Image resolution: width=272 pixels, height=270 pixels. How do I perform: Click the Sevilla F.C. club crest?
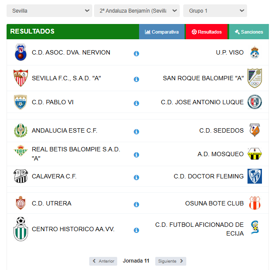[21, 78]
